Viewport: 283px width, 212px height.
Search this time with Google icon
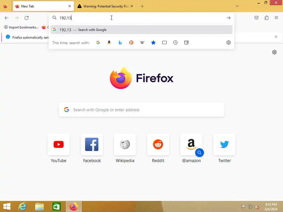[98, 43]
